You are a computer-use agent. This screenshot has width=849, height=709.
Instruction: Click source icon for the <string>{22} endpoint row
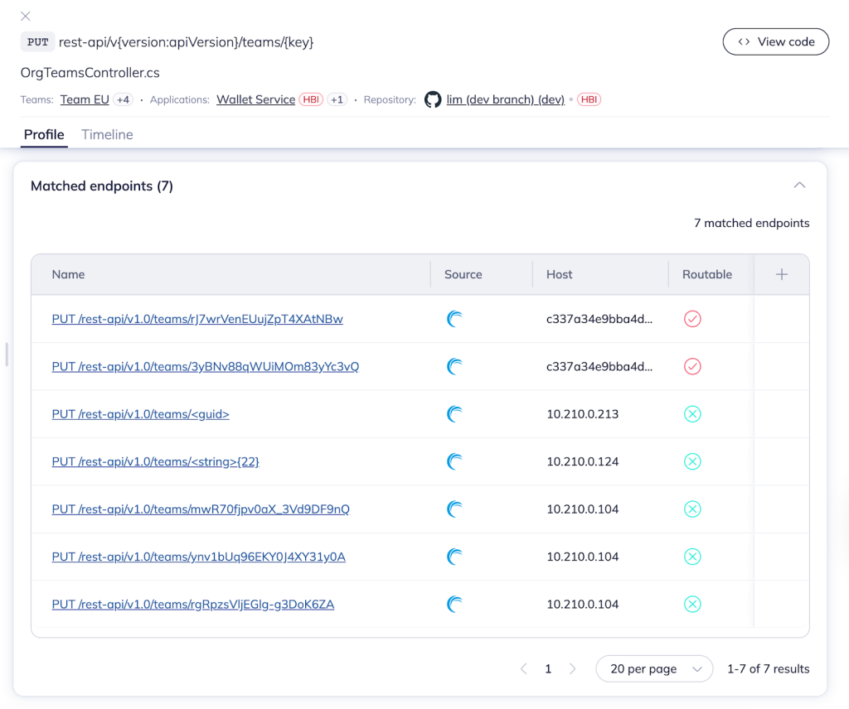point(454,461)
